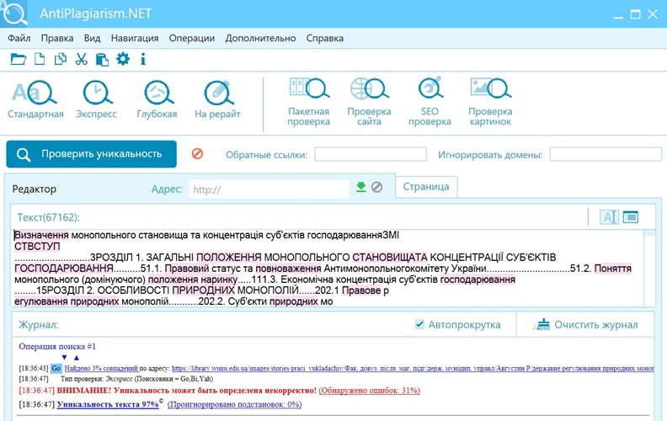Paste using the clipboard icon

pyautogui.click(x=102, y=59)
